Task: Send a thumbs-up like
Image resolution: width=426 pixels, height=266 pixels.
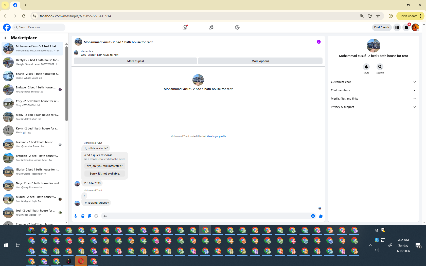Action: 321,216
